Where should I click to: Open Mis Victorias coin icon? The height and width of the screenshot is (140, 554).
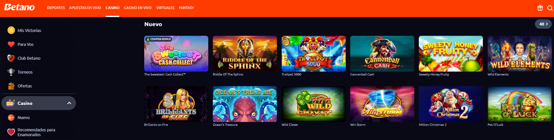pos(11,30)
